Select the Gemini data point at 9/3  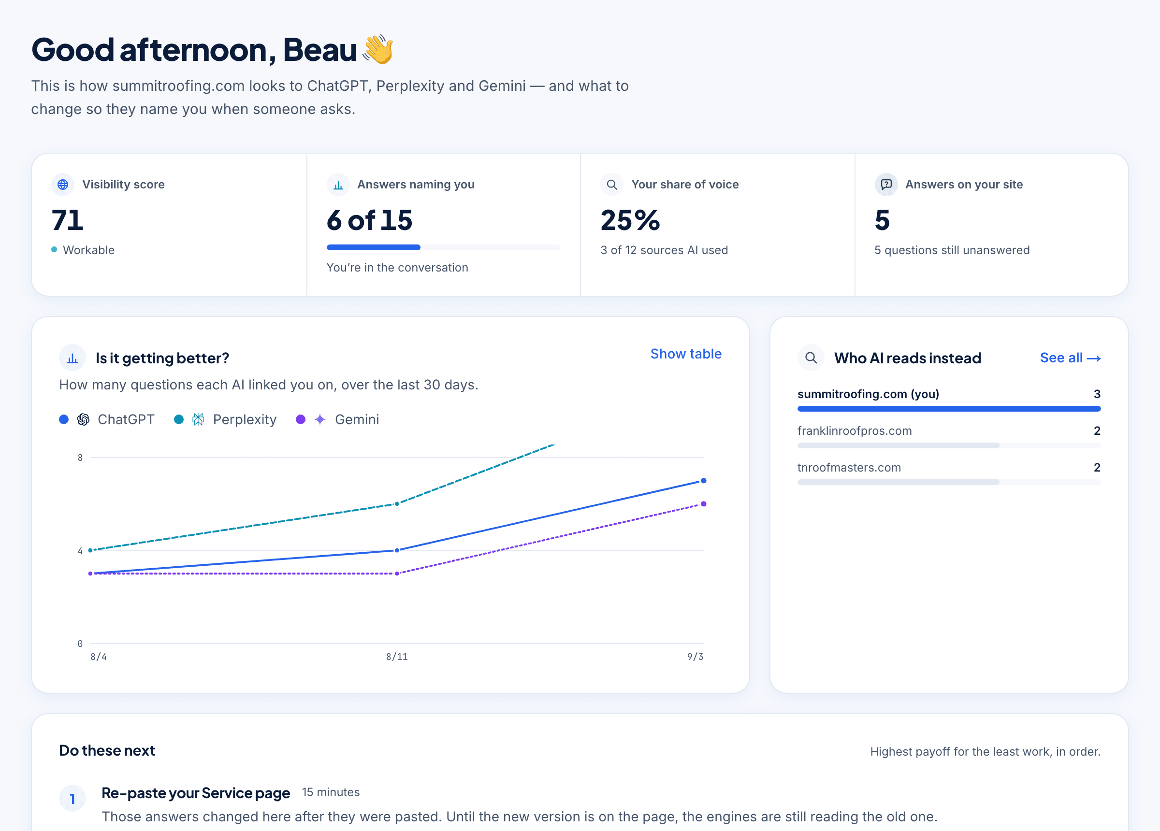click(704, 504)
